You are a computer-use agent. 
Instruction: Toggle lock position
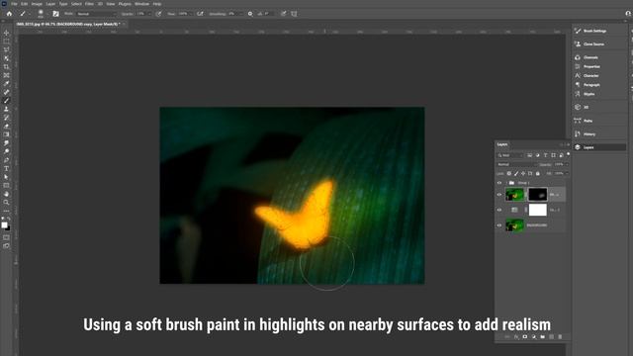click(x=523, y=174)
